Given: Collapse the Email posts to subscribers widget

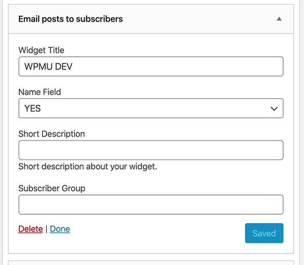Looking at the screenshot, I should [279, 19].
